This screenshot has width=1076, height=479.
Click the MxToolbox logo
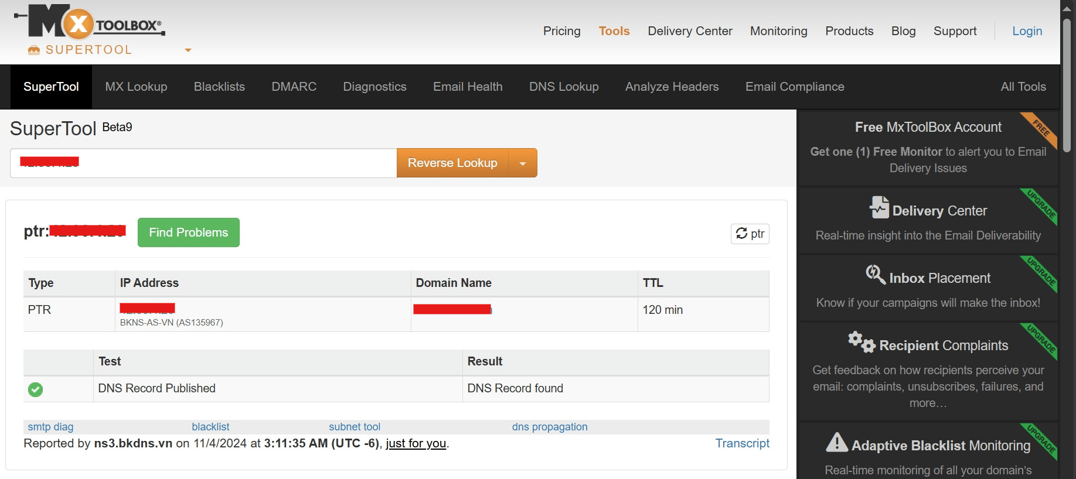(89, 22)
